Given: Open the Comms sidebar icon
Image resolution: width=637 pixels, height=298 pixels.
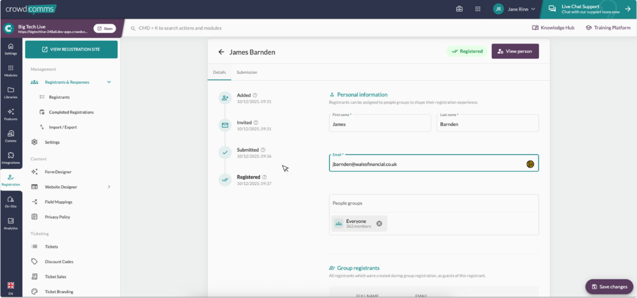Looking at the screenshot, I should point(11,136).
